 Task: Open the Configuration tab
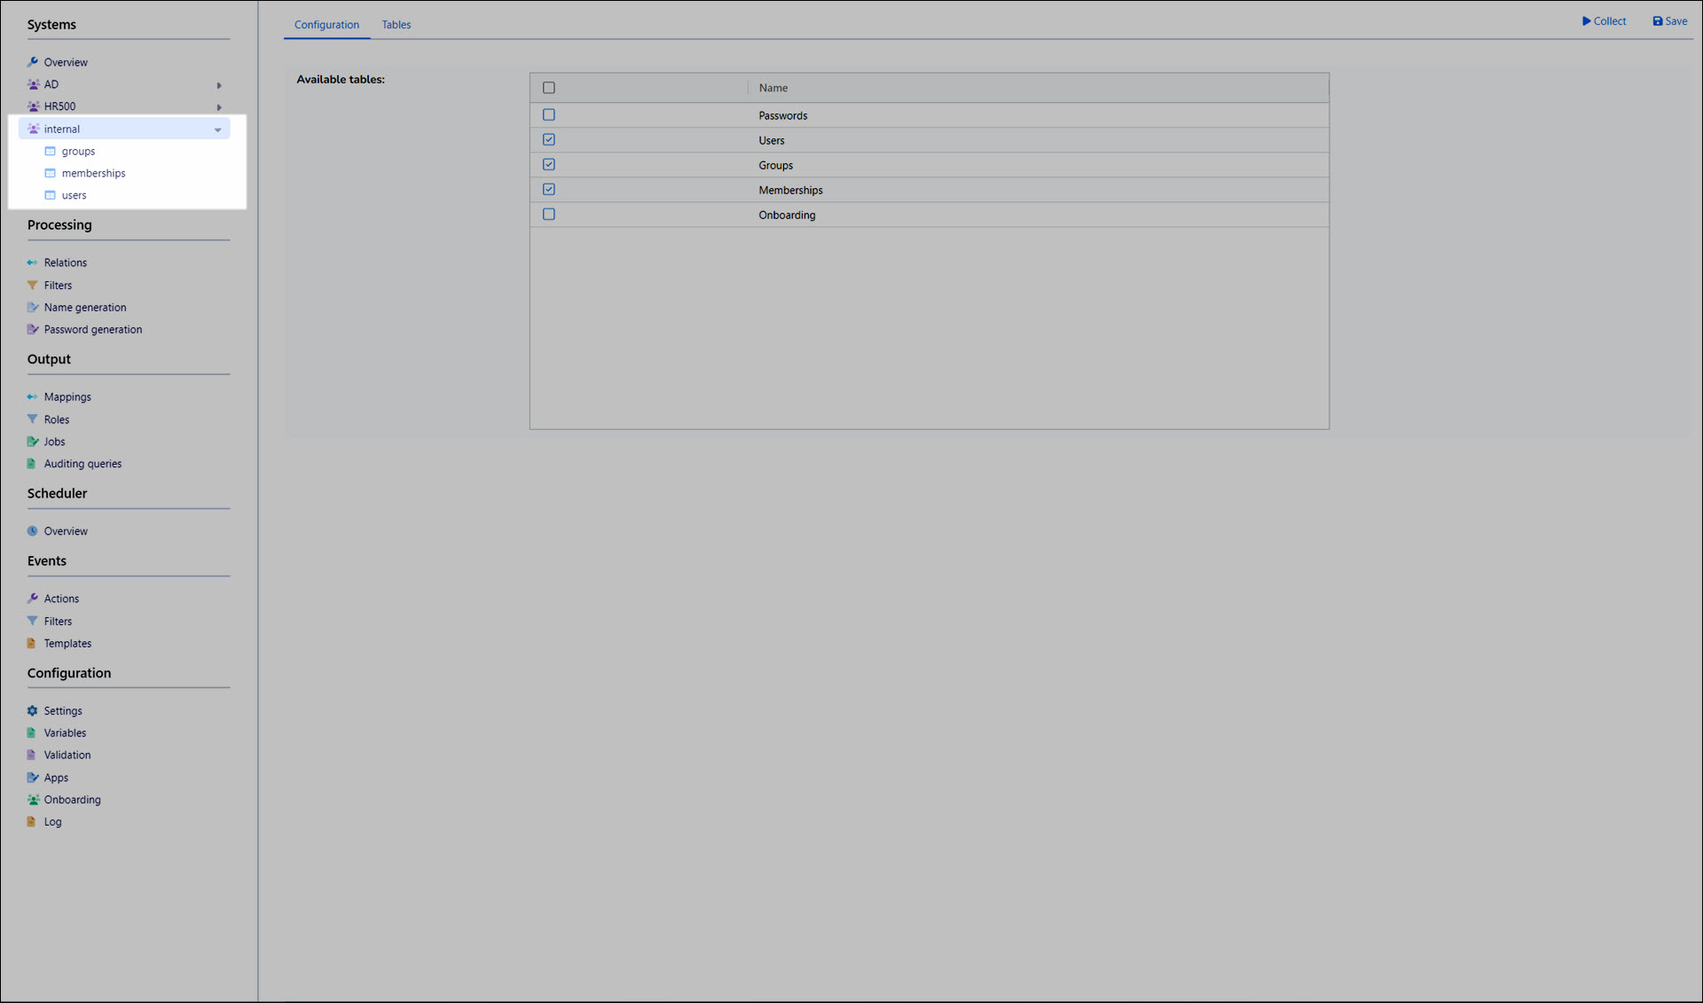coord(326,25)
